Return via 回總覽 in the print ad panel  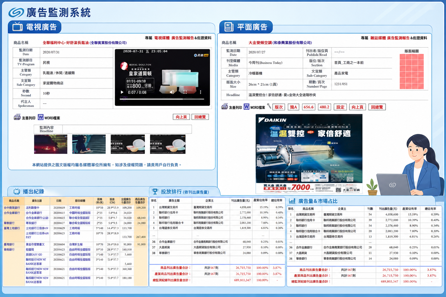pyautogui.click(x=377, y=107)
